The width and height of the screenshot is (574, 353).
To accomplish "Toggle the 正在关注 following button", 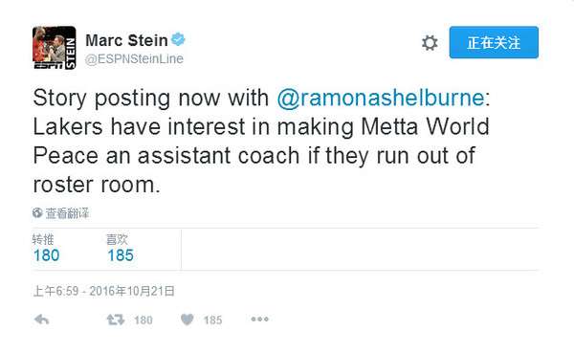I will (x=494, y=42).
